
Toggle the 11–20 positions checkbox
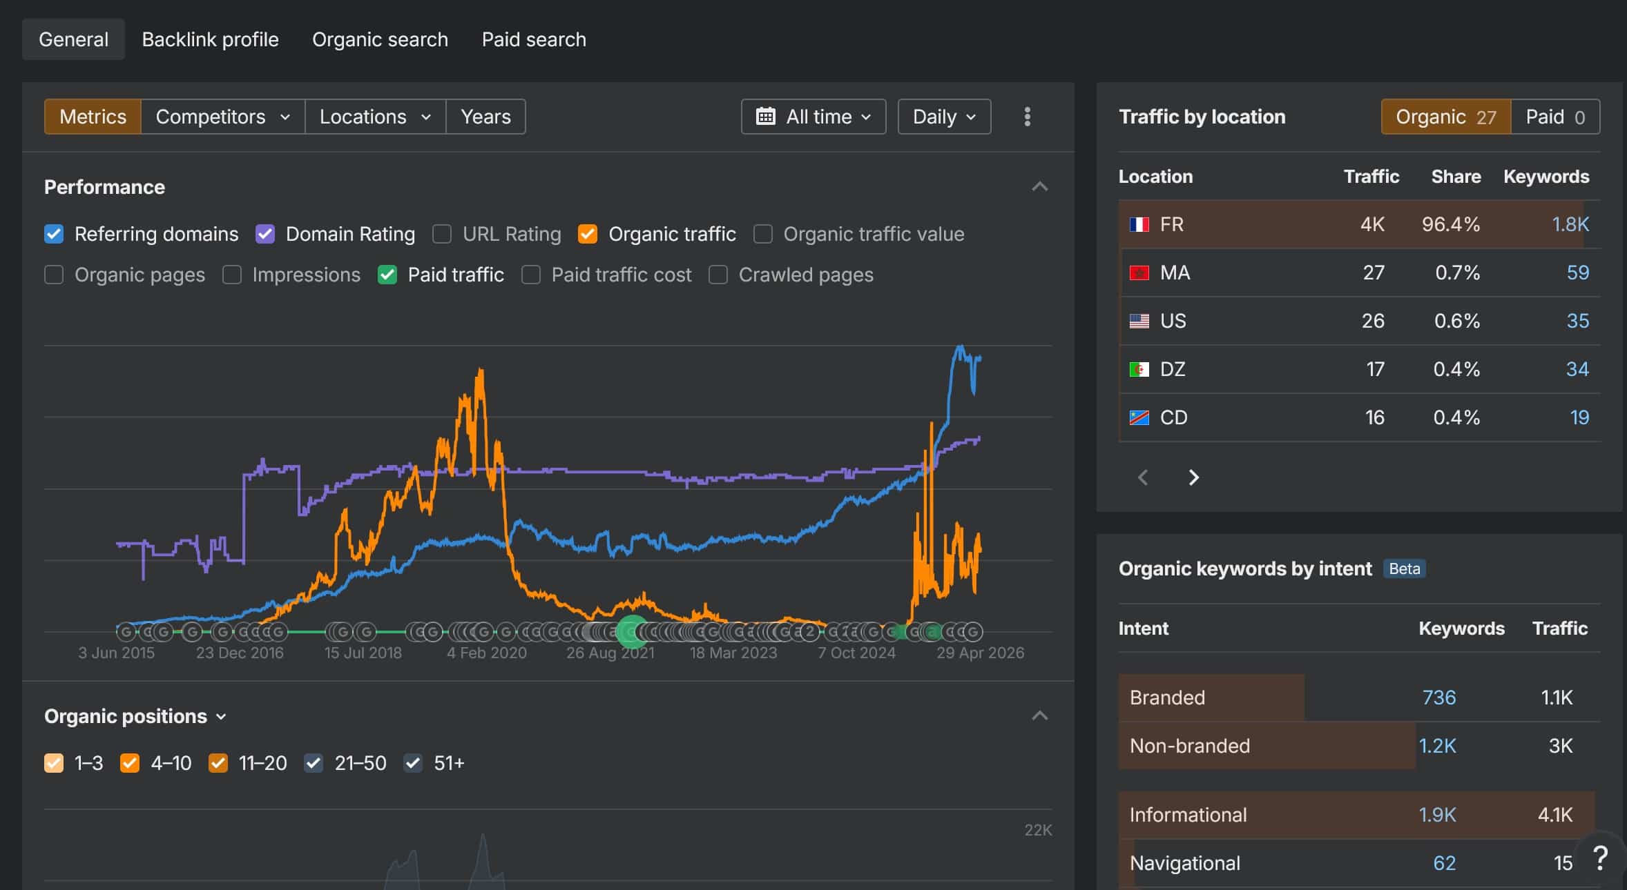click(218, 763)
